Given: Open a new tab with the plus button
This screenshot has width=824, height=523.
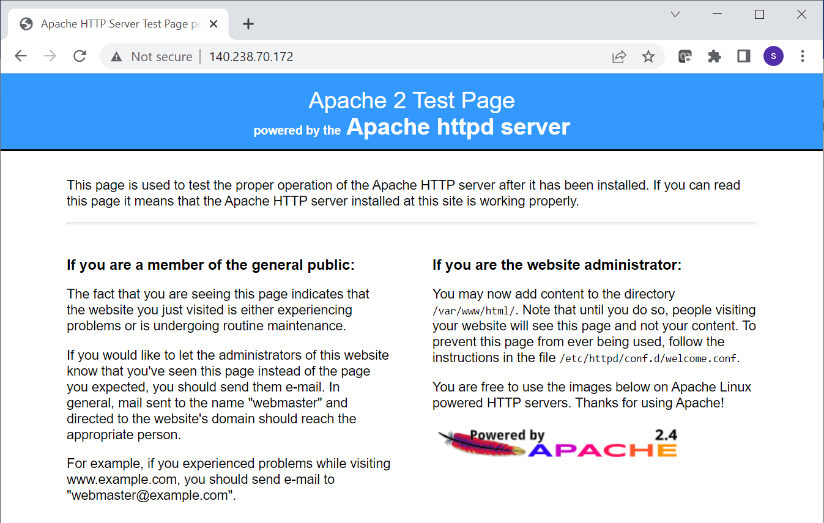Looking at the screenshot, I should tap(248, 23).
